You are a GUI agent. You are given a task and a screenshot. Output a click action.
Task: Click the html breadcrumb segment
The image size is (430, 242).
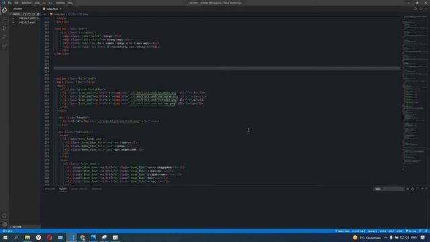coord(72,14)
